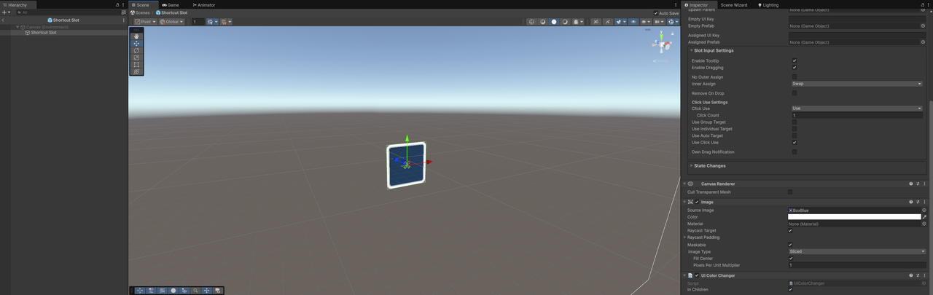This screenshot has width=933, height=295.
Task: Open Shortcut Slot prefab header options
Action: coord(124,20)
